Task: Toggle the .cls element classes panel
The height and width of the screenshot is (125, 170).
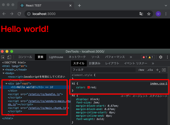Action: [x=150, y=70]
